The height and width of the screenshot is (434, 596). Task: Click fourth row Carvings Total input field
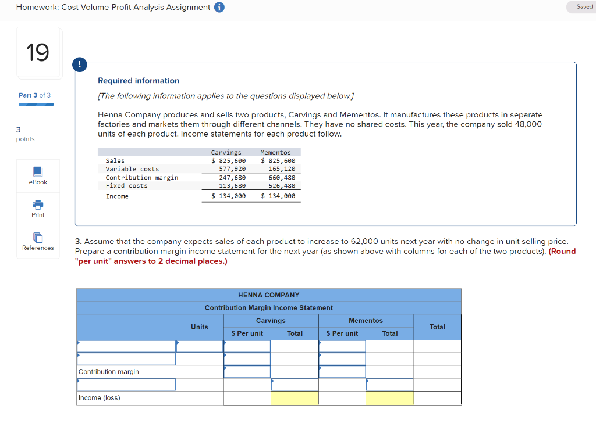pos(295,385)
